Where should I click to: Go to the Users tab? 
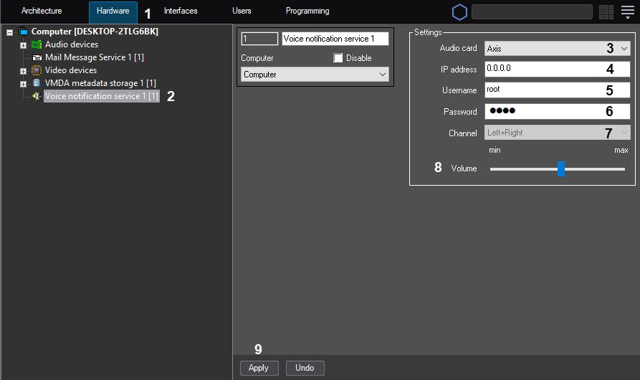242,11
